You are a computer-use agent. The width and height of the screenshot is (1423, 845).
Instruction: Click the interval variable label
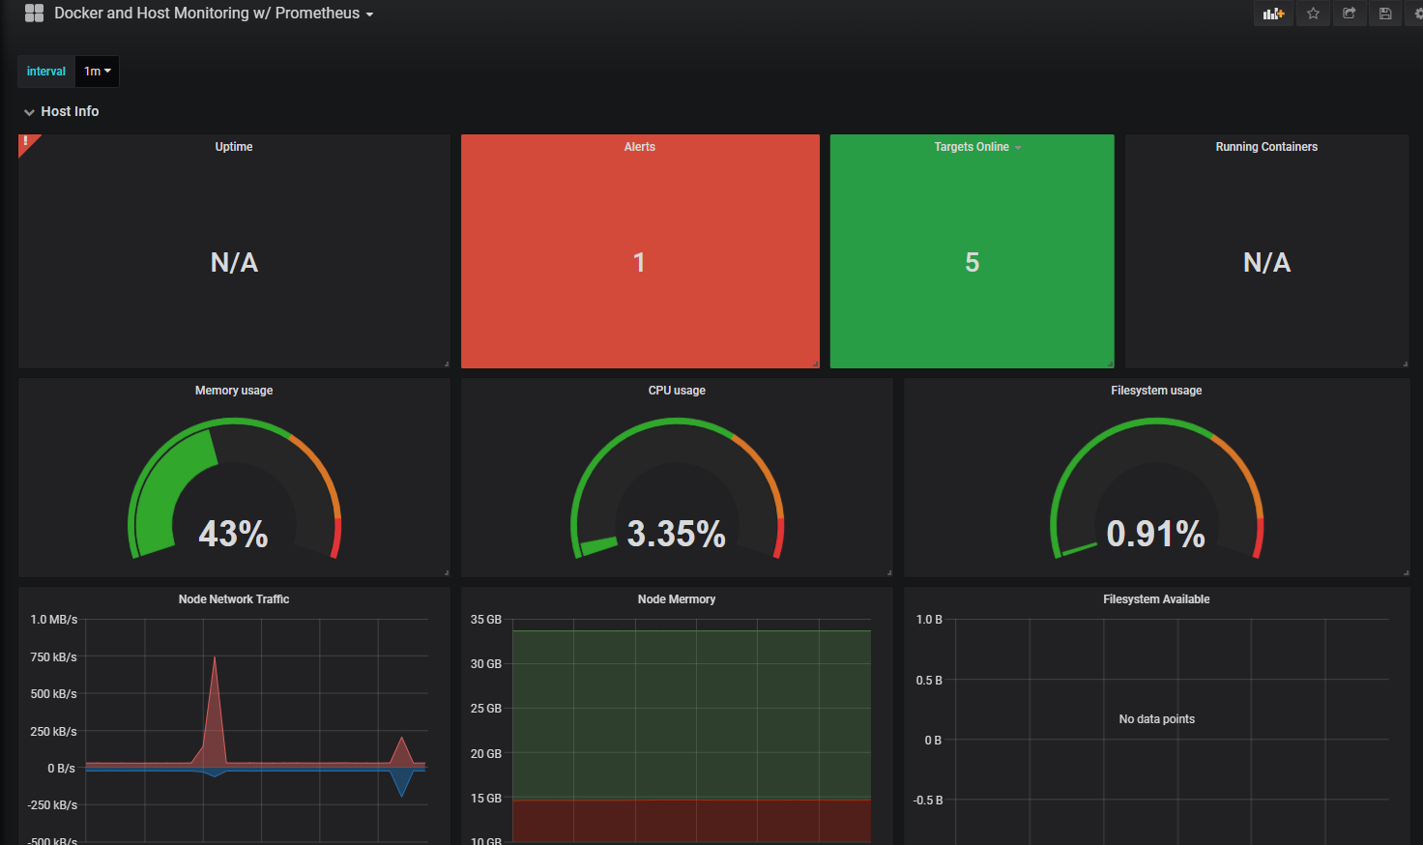(46, 72)
